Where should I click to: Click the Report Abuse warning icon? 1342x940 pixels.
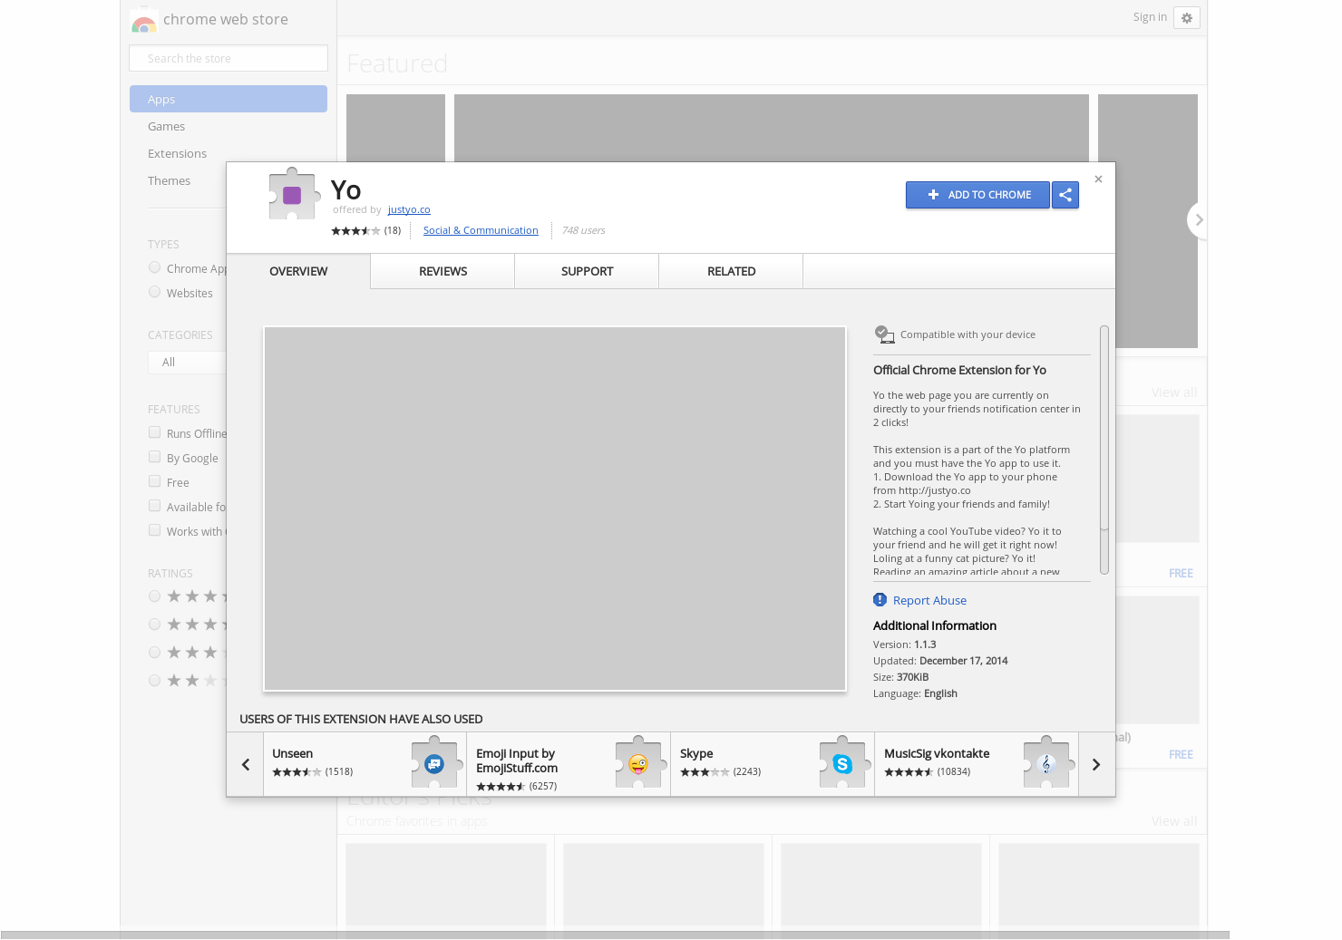pyautogui.click(x=879, y=599)
